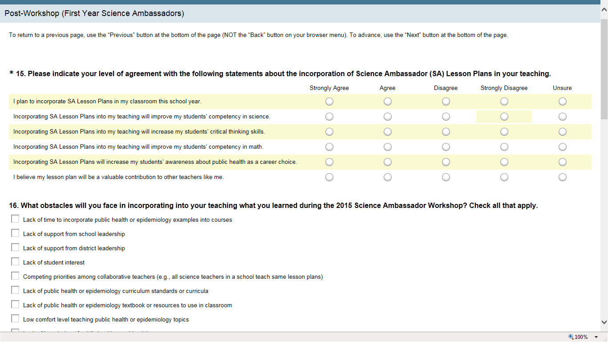608x342 pixels.
Task: Click the zoom magnifier icon in status bar
Action: click(572, 337)
